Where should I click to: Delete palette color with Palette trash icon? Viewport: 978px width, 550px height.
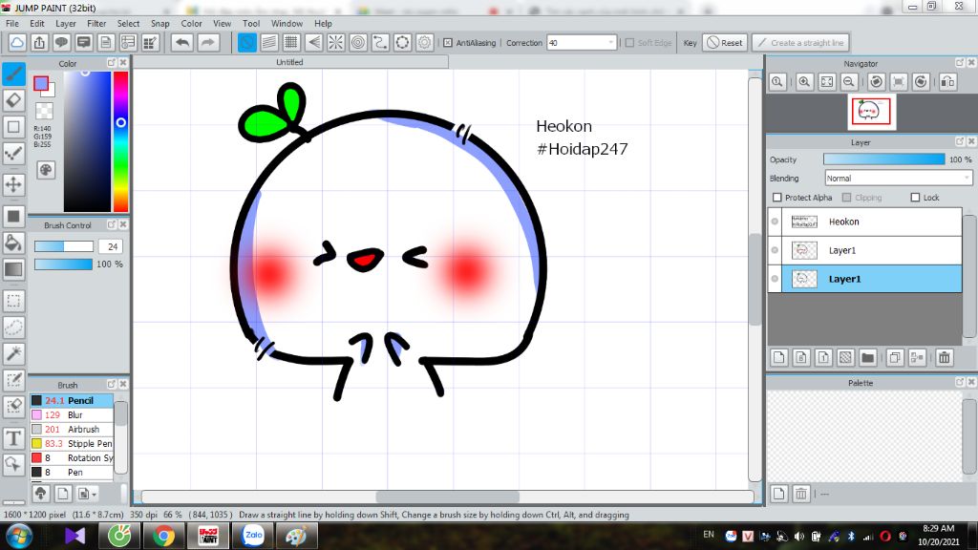(801, 494)
